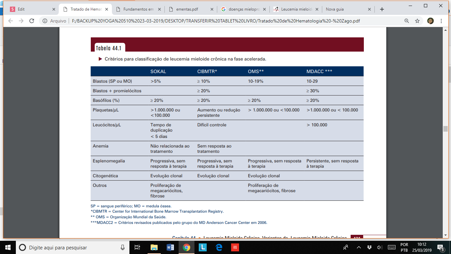Image resolution: width=451 pixels, height=254 pixels.
Task: Click the CIBMTR* column header
Action: coord(207,71)
